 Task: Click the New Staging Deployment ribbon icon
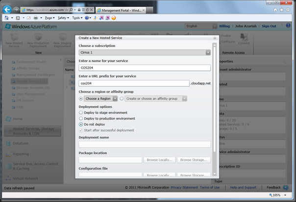point(63,37)
